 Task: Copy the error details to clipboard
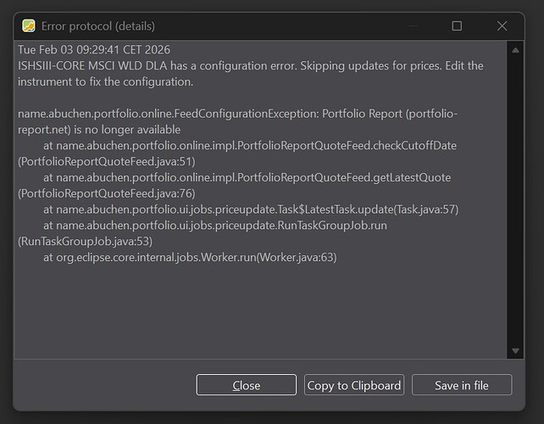pos(353,385)
